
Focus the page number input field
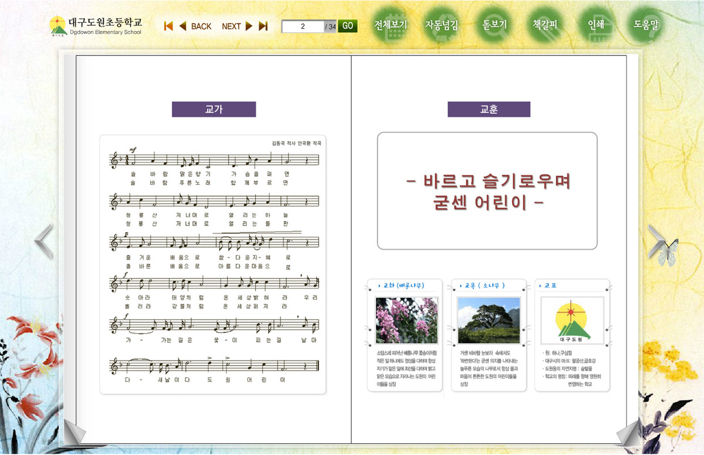pos(303,26)
